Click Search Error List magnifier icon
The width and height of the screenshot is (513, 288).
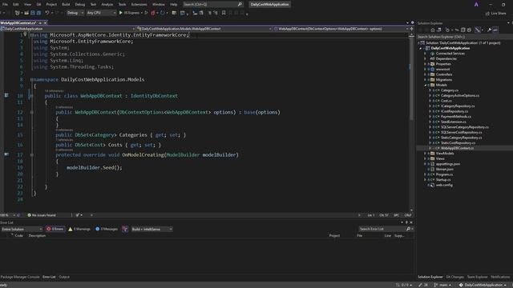(408, 229)
